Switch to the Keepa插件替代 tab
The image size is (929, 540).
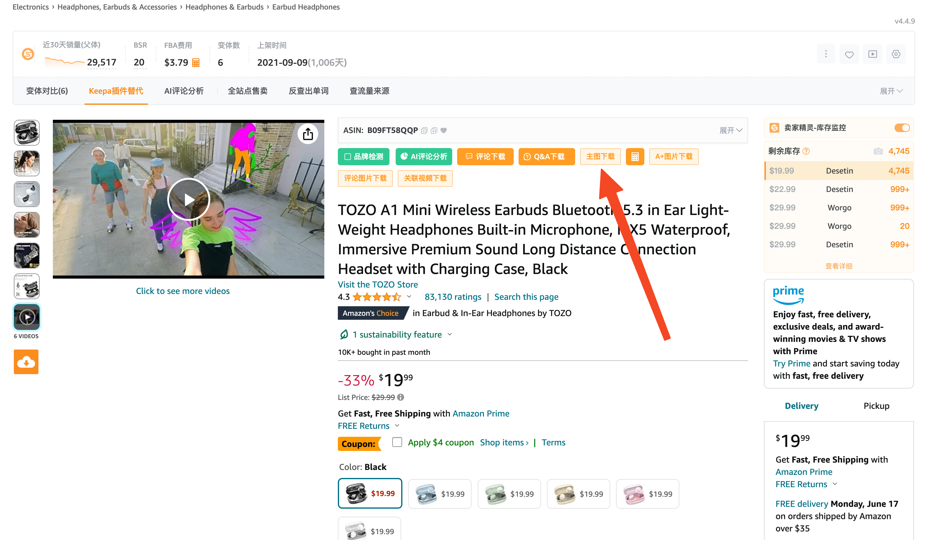tap(116, 91)
